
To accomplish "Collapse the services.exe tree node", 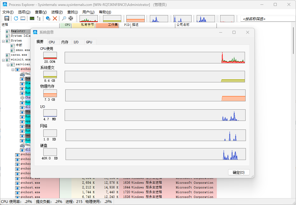I will coord(8,65).
